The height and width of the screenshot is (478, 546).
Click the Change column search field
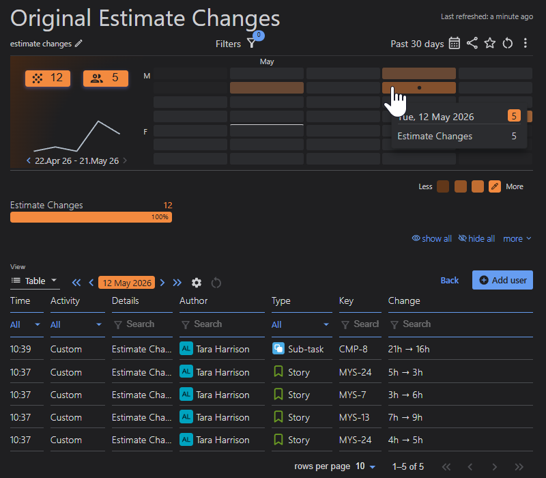pos(460,324)
